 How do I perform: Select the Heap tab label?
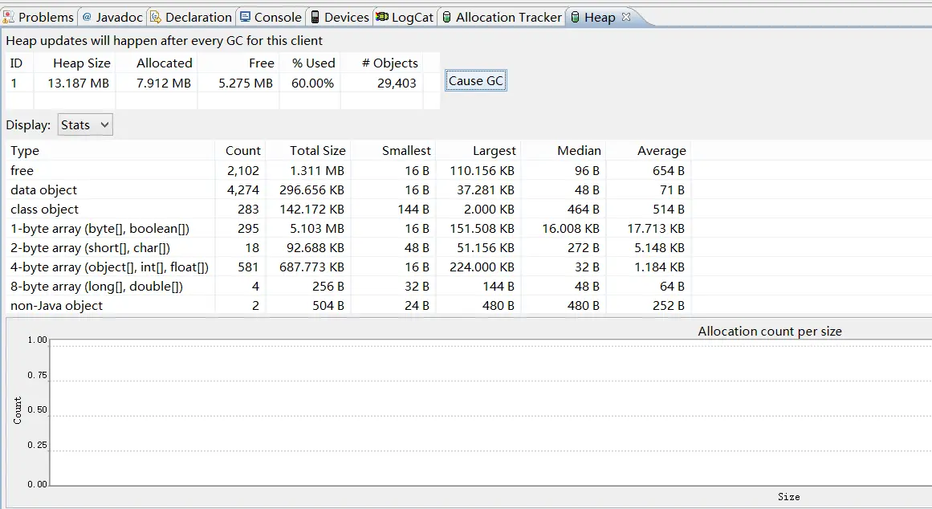point(600,17)
